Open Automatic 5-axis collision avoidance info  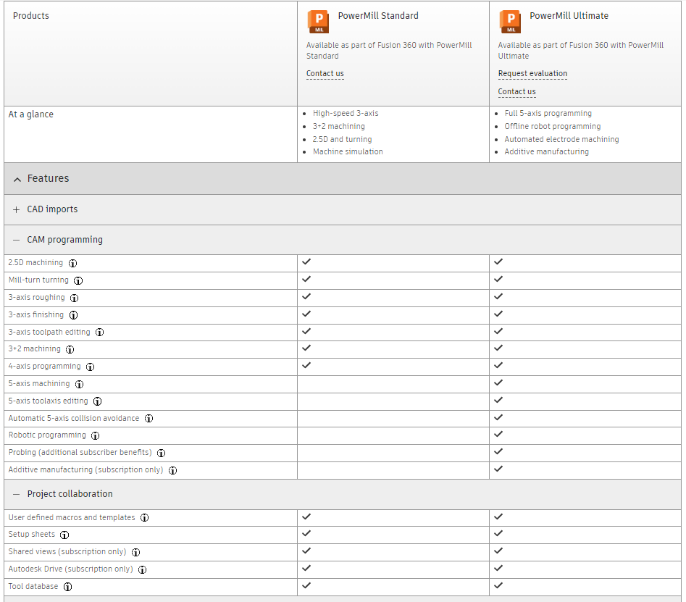(x=149, y=418)
